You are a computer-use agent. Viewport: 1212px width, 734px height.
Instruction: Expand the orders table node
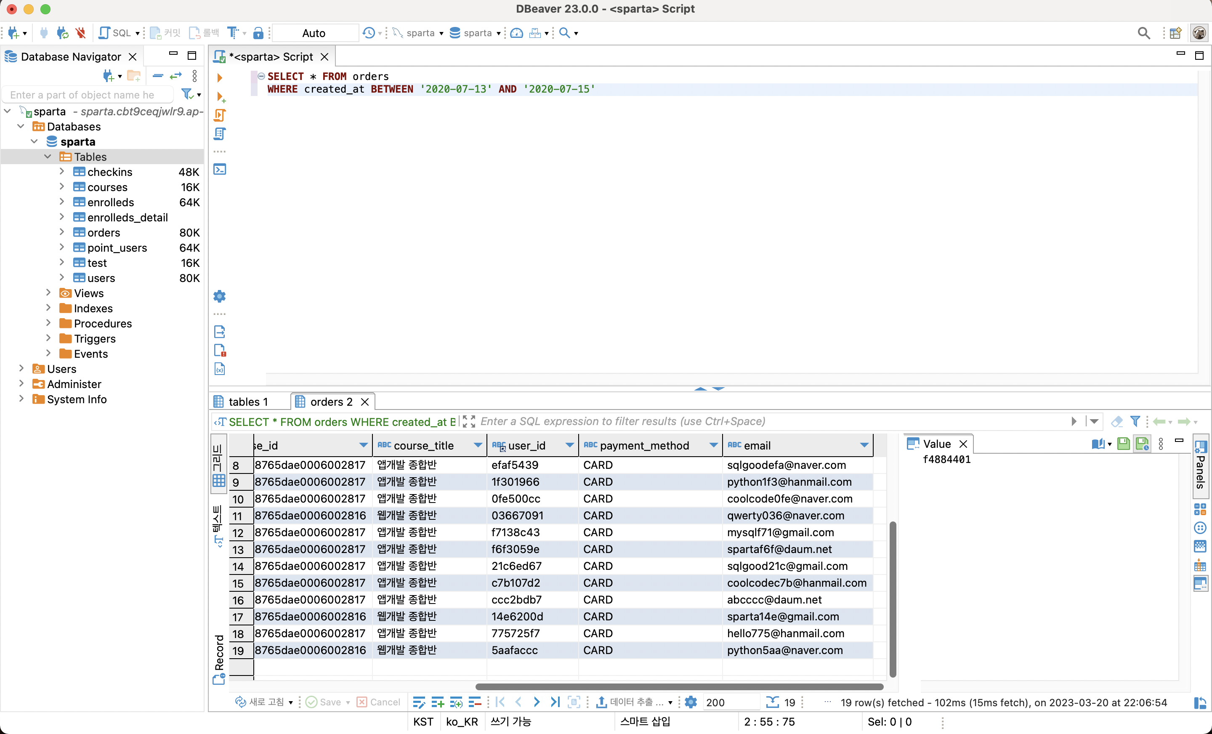[61, 232]
